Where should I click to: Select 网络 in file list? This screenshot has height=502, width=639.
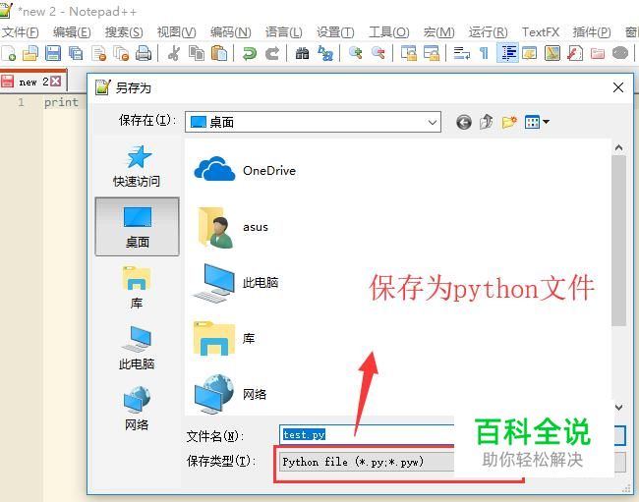coord(230,394)
